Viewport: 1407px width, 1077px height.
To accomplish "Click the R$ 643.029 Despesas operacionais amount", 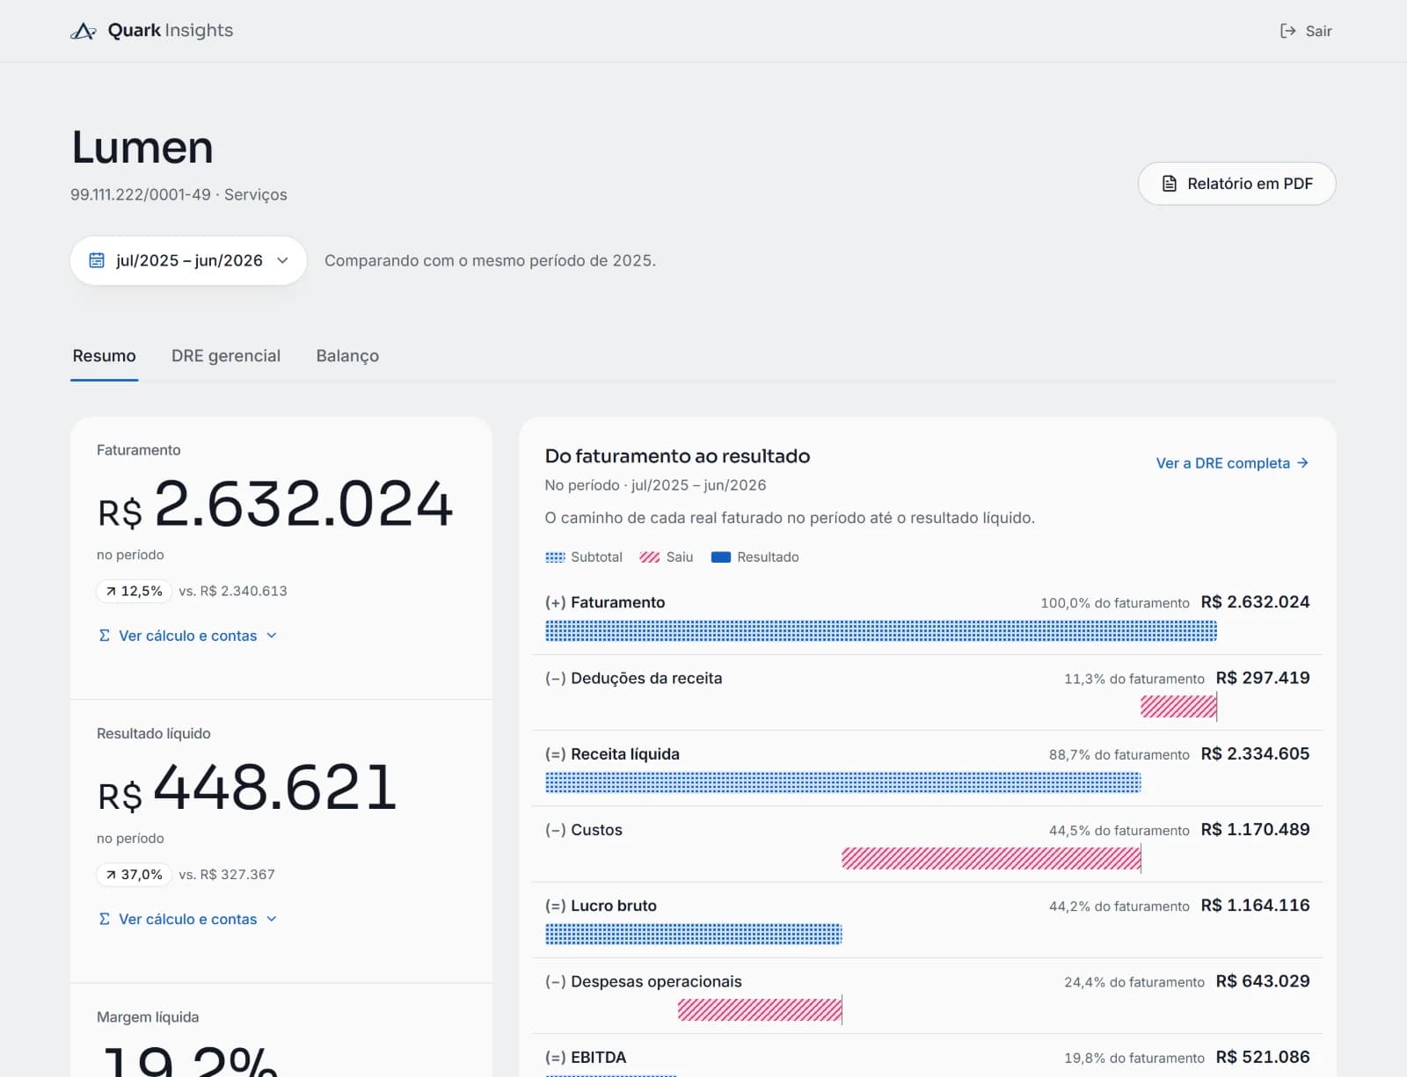I will [x=1263, y=981].
